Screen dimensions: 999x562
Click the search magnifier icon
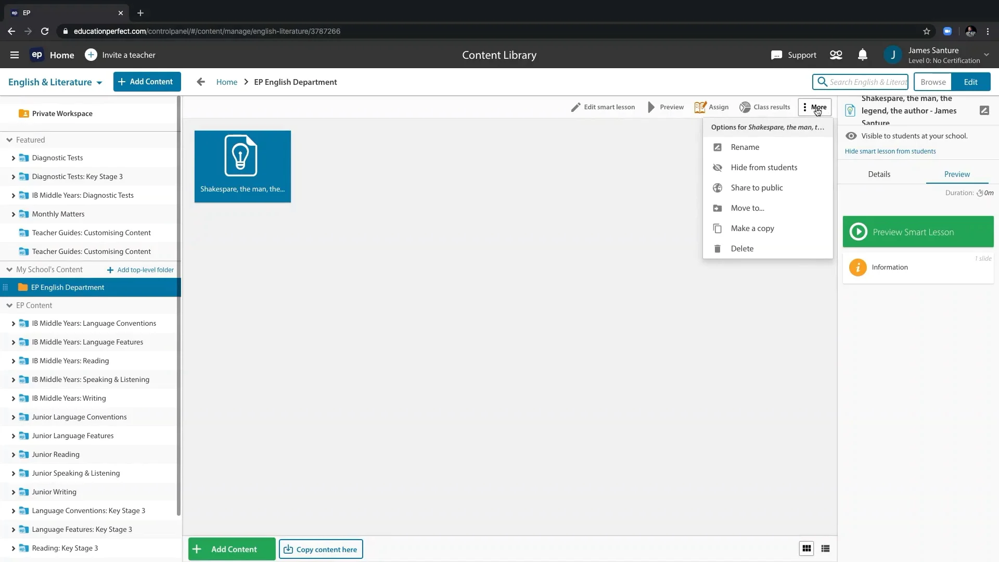[x=822, y=82]
